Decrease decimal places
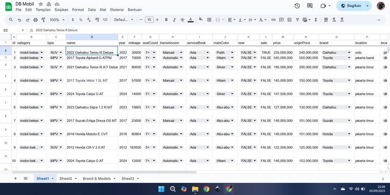 (x=89, y=20)
